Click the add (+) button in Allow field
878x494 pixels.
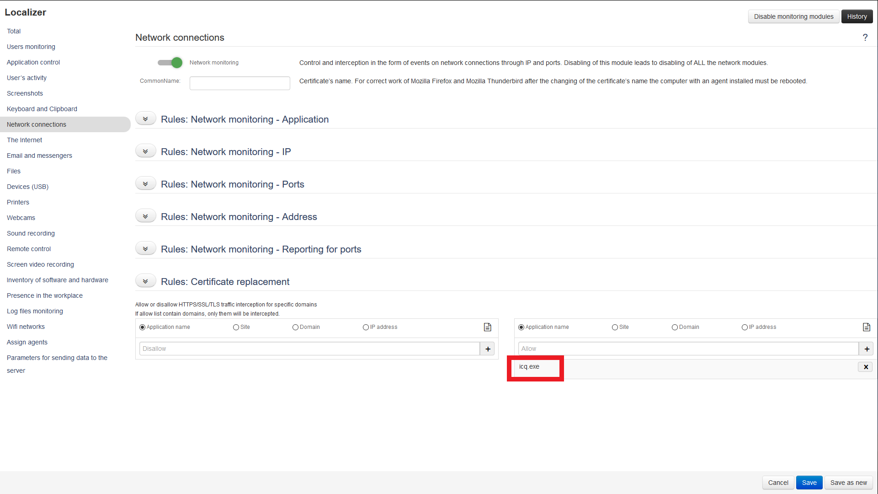click(867, 349)
